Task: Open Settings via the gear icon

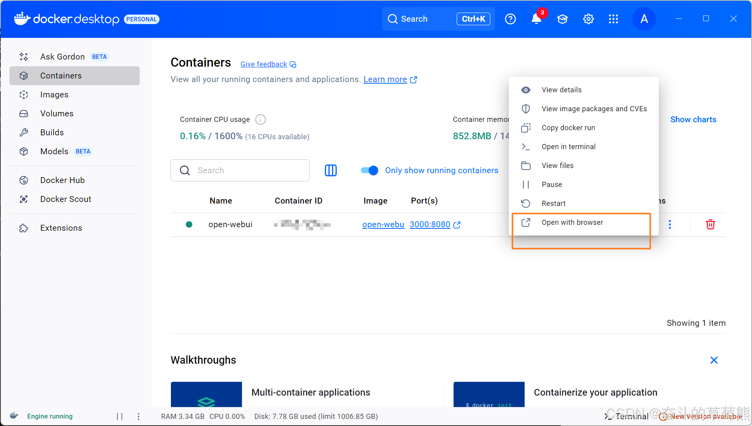Action: click(x=589, y=19)
